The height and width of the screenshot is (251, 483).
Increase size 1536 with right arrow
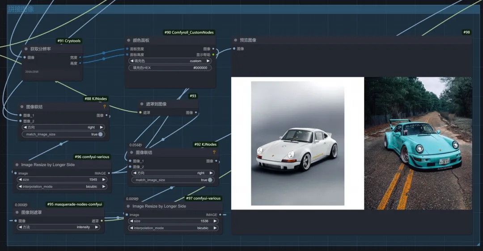click(215, 221)
